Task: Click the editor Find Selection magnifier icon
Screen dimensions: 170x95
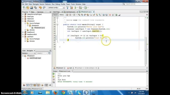Action: [79, 15]
